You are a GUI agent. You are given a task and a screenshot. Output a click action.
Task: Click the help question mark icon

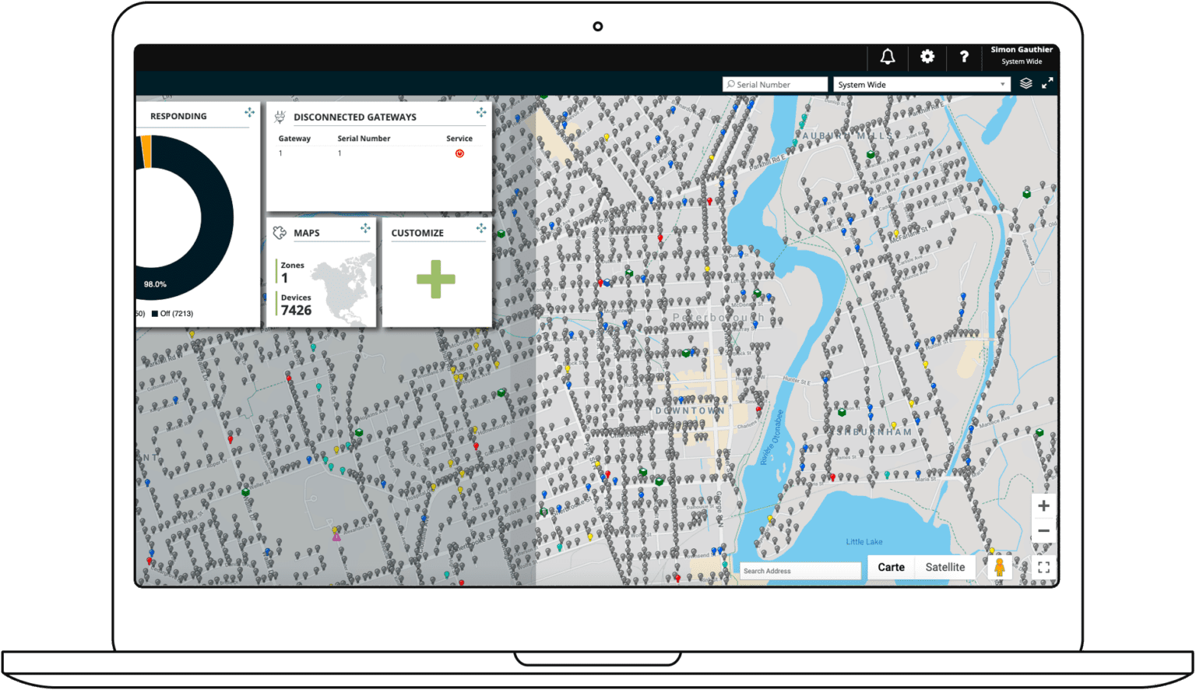[964, 57]
